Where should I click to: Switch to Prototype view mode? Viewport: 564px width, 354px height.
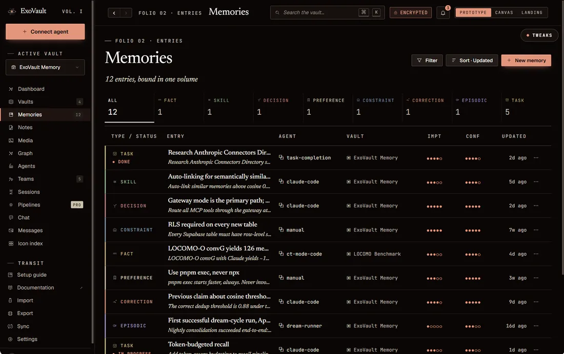(473, 13)
